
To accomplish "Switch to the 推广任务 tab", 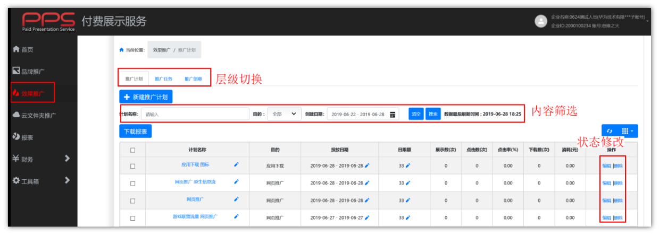I will [x=164, y=79].
